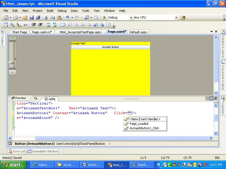
Task: Click the Display Object Member List icon
Action: pyautogui.click(x=6, y=25)
